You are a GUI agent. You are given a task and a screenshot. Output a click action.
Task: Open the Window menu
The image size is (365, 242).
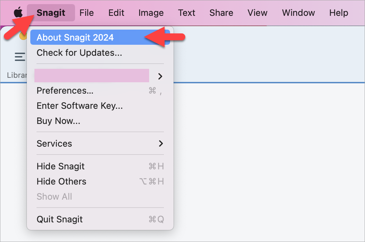(298, 13)
